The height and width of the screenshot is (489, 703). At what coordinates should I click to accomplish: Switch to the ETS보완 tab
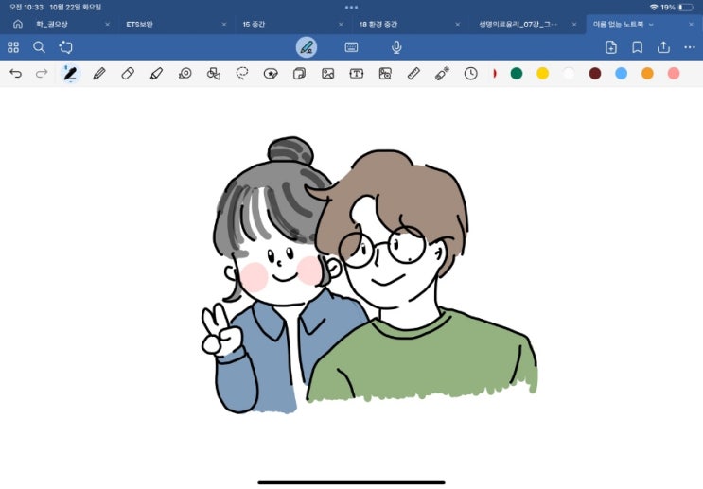click(x=139, y=25)
